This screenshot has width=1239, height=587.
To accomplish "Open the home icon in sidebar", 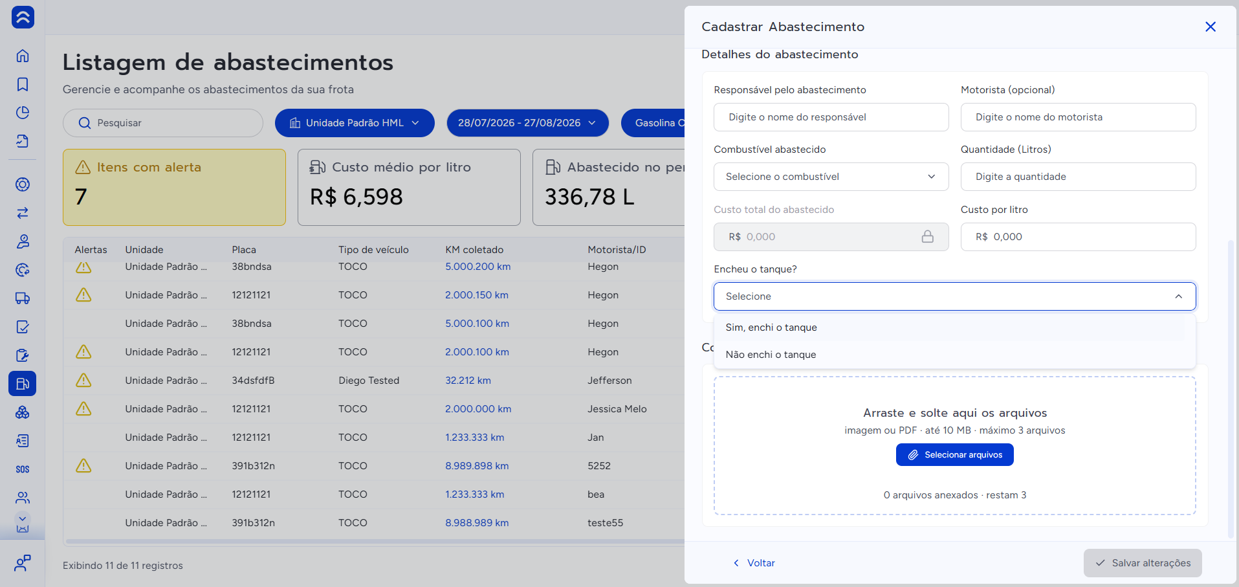I will 23,56.
